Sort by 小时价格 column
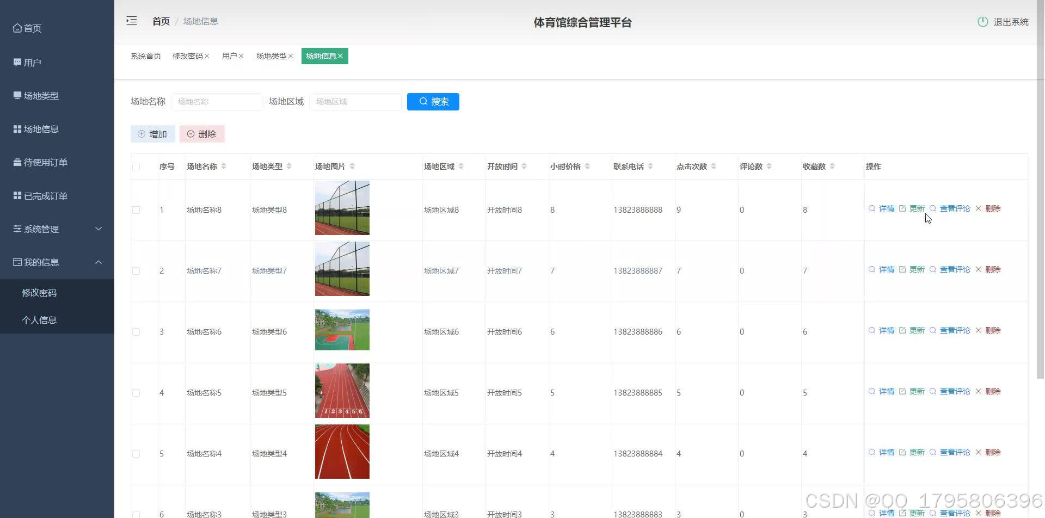The height and width of the screenshot is (518, 1045). click(587, 166)
